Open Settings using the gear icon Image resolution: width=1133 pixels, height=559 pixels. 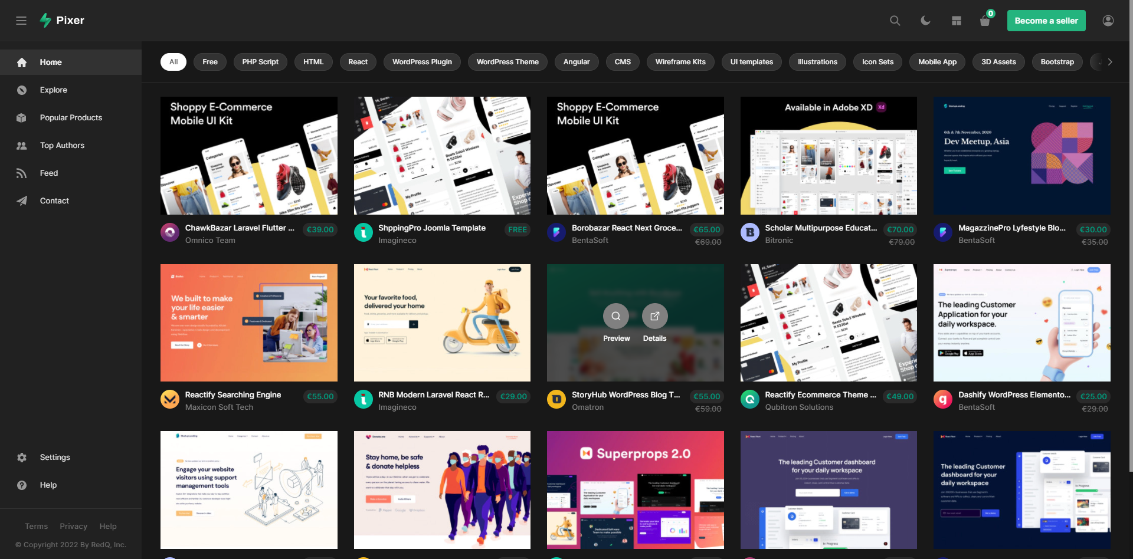click(x=22, y=458)
